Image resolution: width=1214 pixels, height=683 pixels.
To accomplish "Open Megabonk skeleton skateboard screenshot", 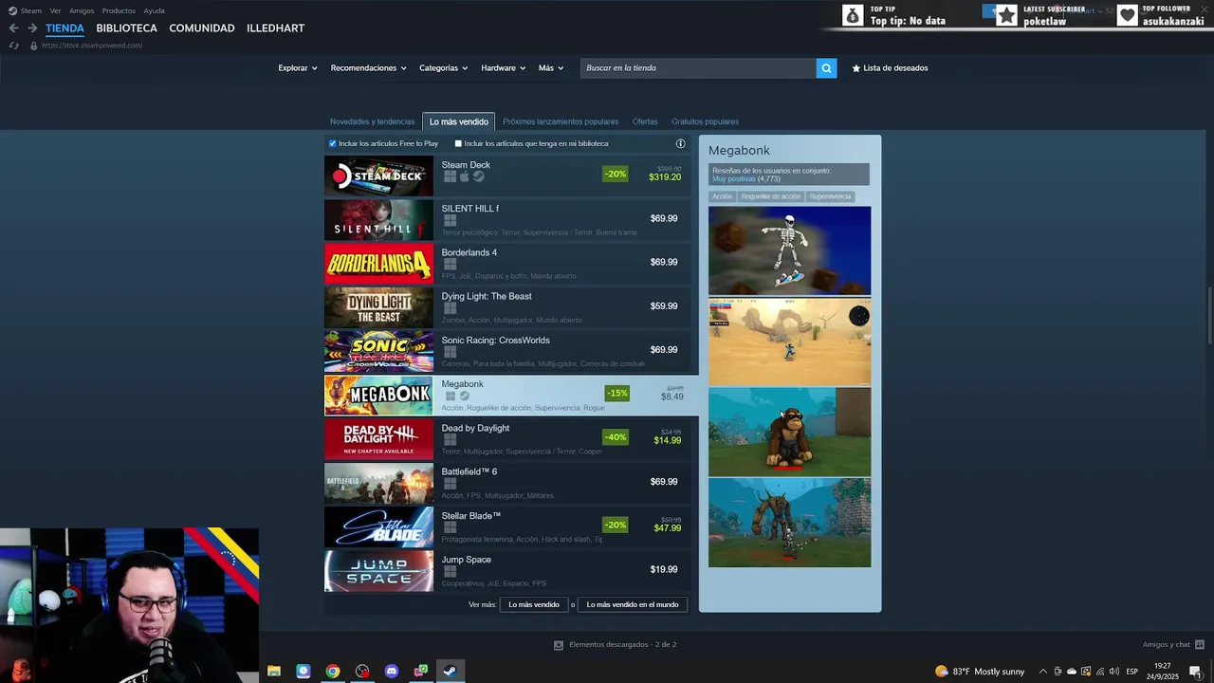I will pos(789,251).
